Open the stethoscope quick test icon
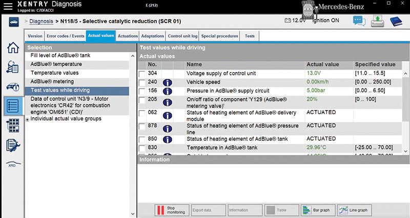The image size is (410, 218). 13,67
